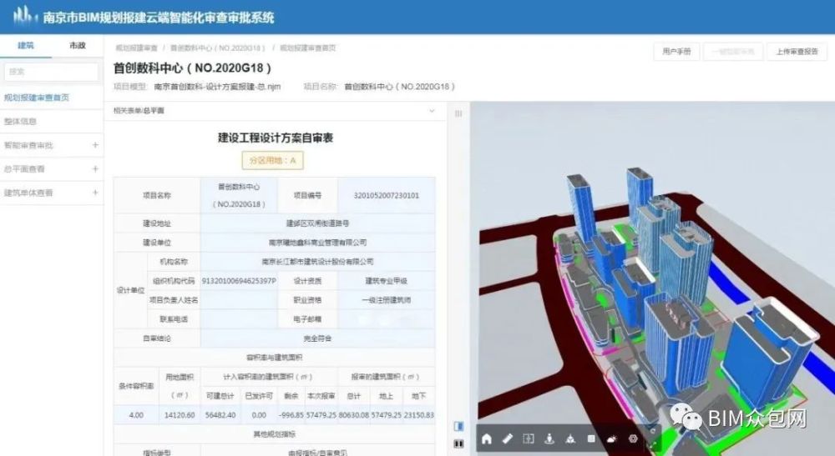Click plot ratio value 4.00

136,415
